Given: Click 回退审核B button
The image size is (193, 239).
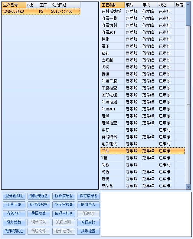Looking at the screenshot, I should pyautogui.click(x=64, y=214).
